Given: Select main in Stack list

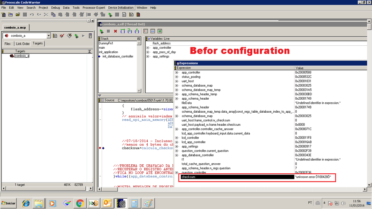Looking at the screenshot, I should coord(102,48).
